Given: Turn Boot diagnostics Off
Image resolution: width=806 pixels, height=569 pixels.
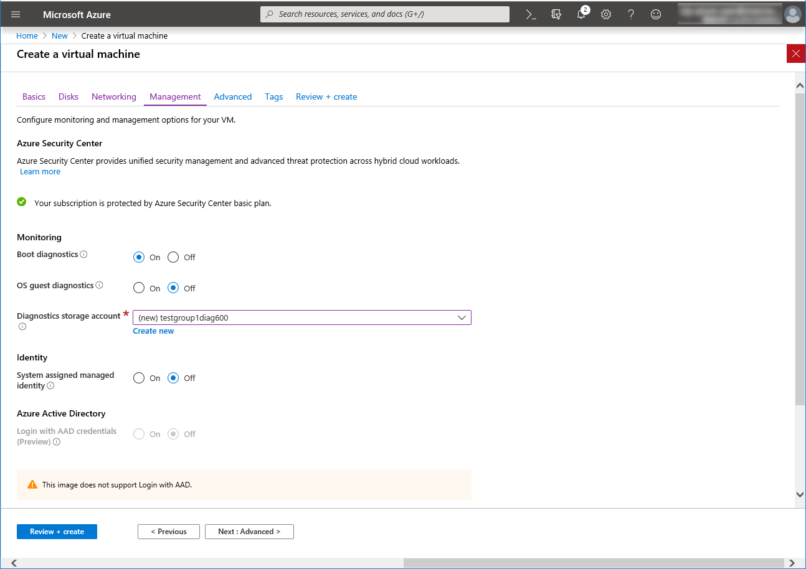Looking at the screenshot, I should click(x=173, y=257).
